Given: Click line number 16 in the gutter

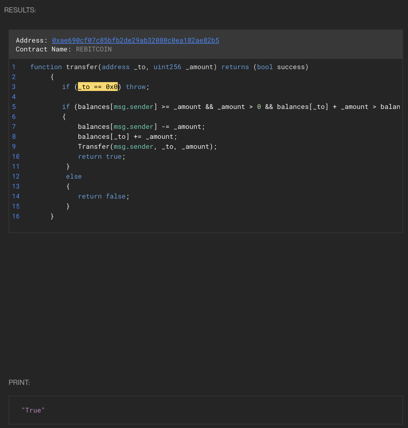Looking at the screenshot, I should pyautogui.click(x=16, y=216).
